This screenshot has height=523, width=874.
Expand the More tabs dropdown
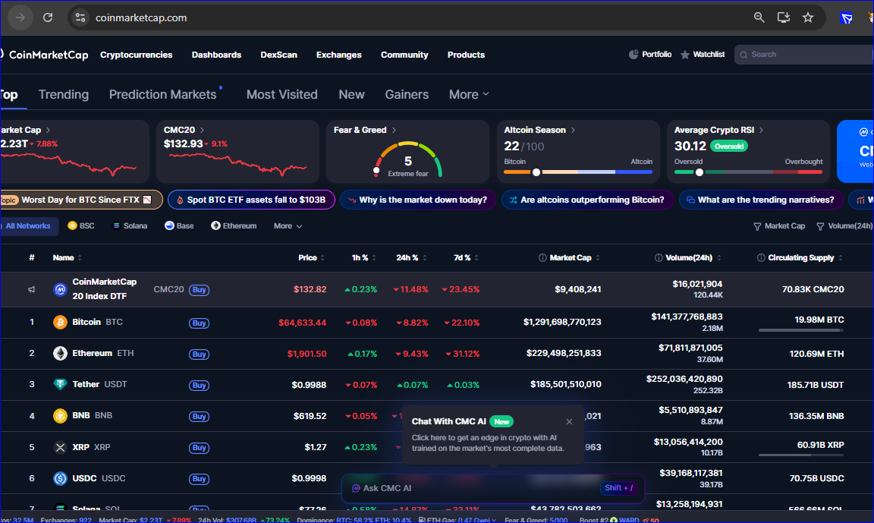pyautogui.click(x=469, y=94)
